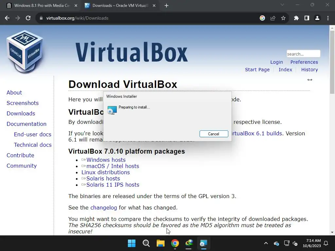335x251 pixels.
Task: Download the macOS / Intel hosts package
Action: click(113, 166)
